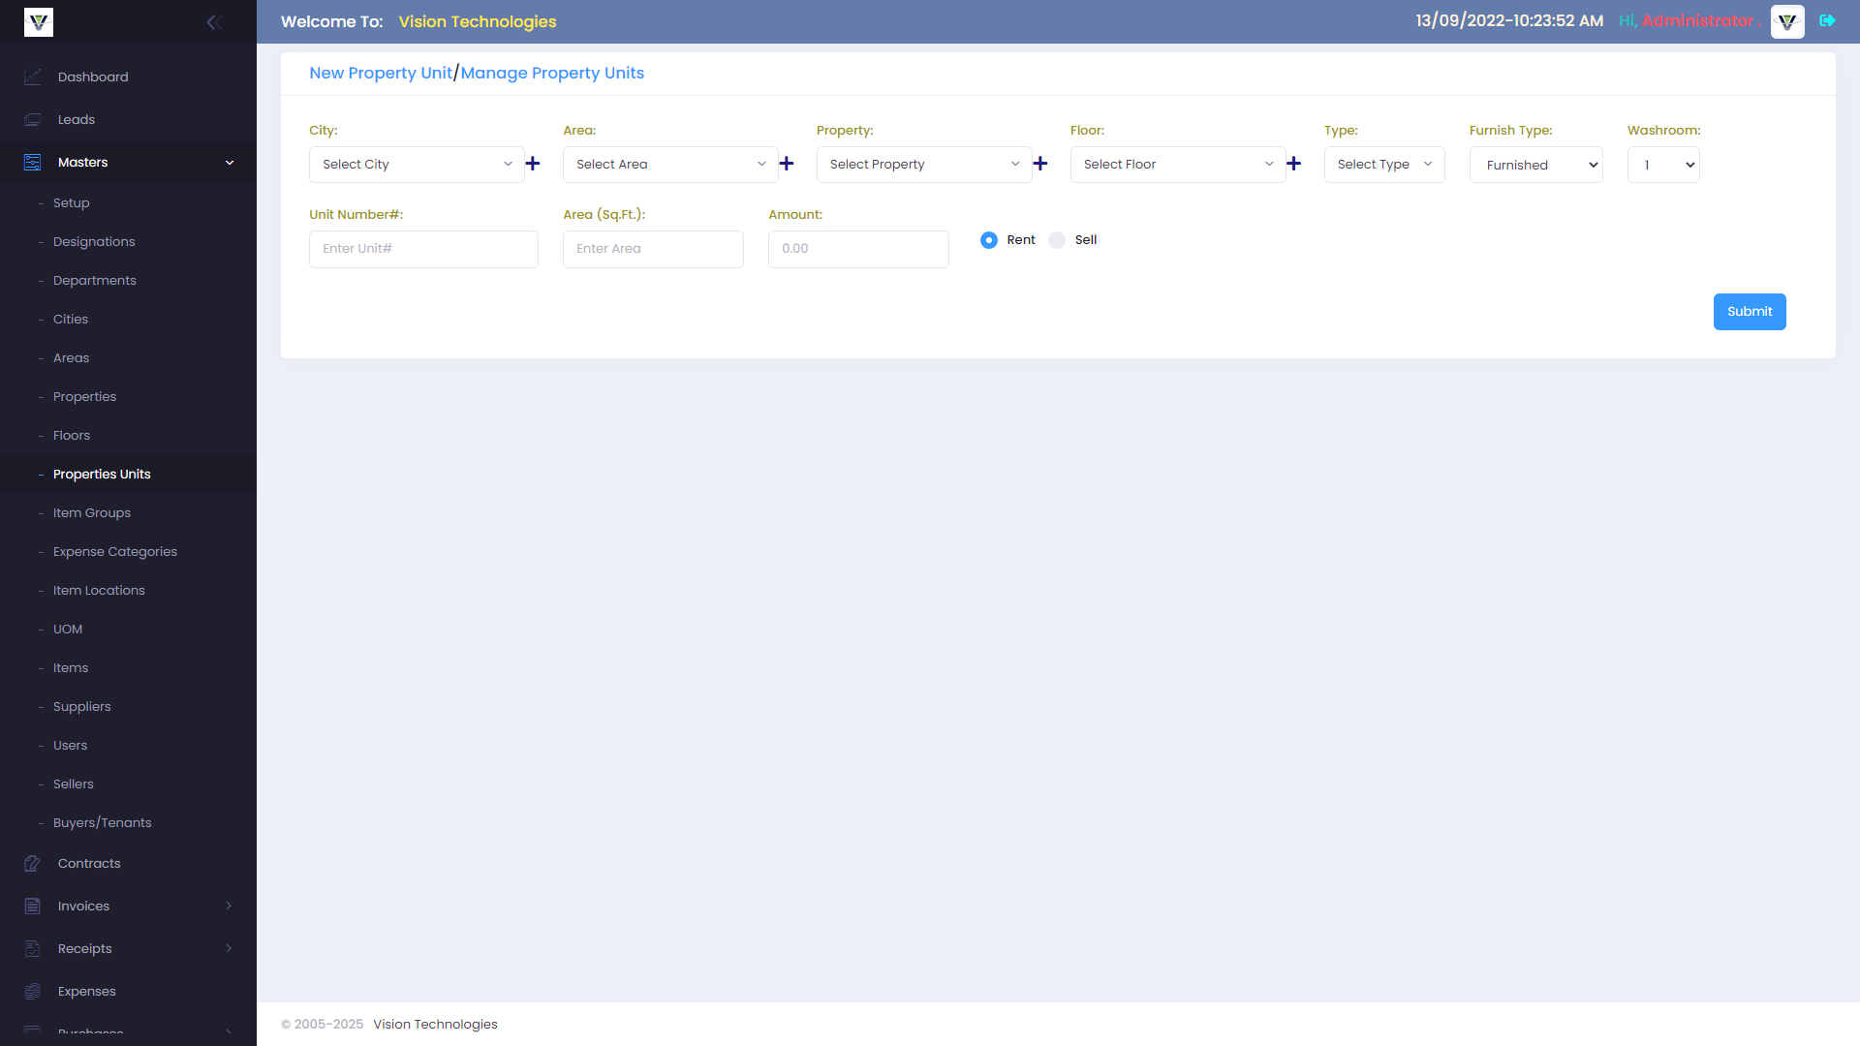Open the Furnish Type dropdown
The width and height of the screenshot is (1860, 1046).
(x=1535, y=165)
